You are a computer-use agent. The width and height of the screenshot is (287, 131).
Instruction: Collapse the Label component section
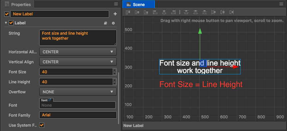coord(6,23)
